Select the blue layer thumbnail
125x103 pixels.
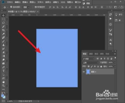coord(88,72)
